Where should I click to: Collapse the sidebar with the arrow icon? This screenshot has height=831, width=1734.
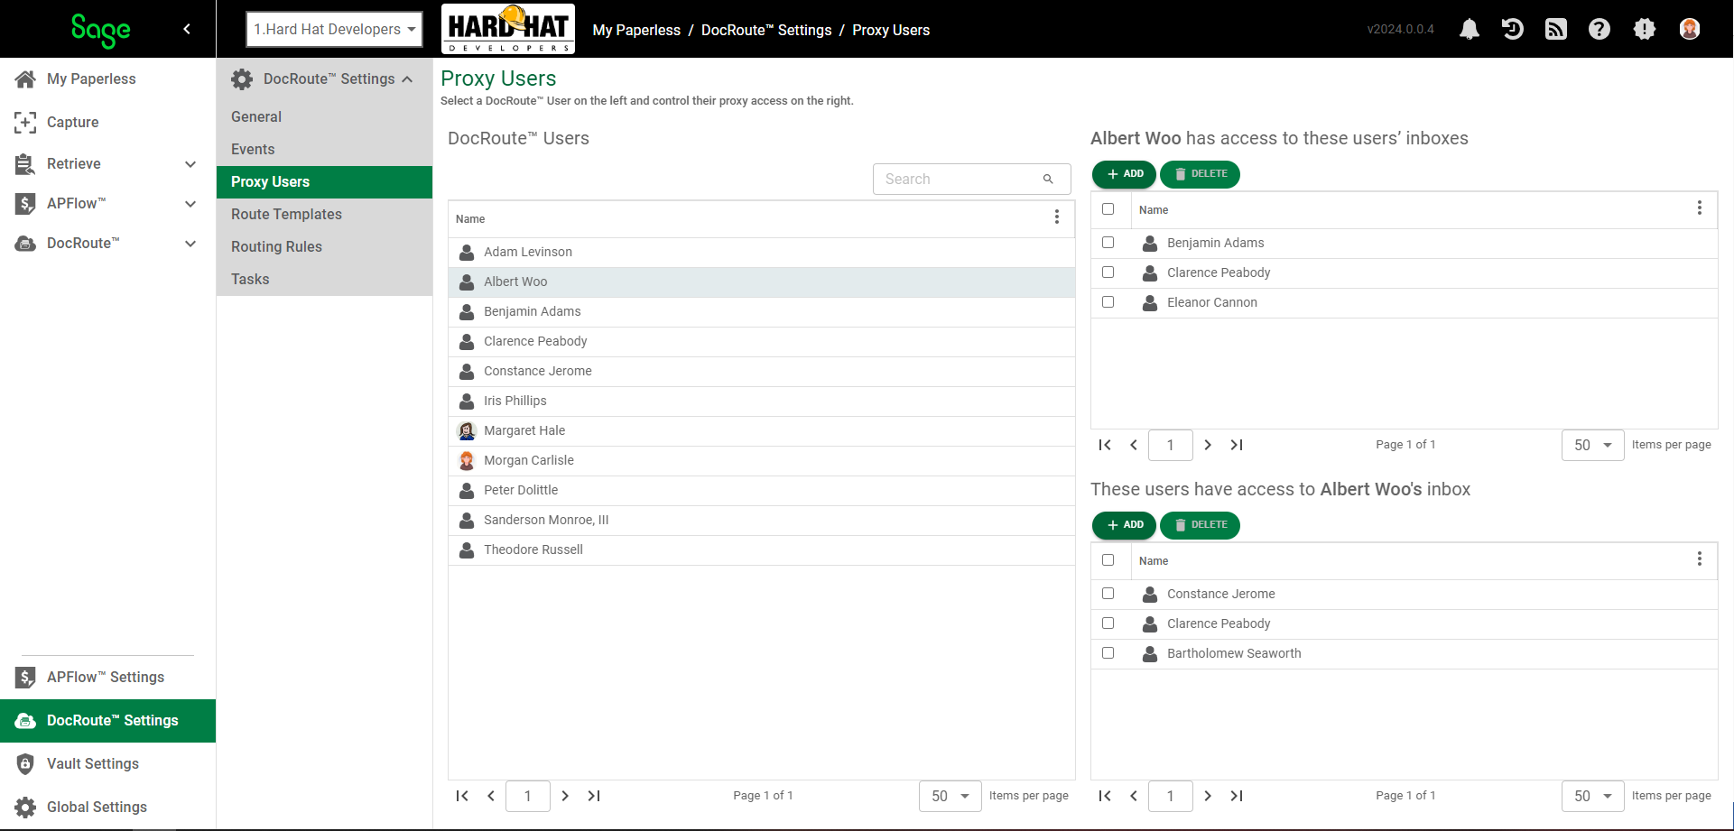[x=187, y=29]
